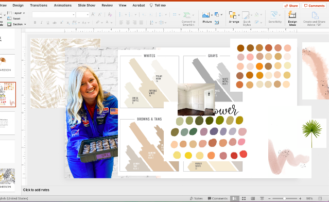Open the Transitions tab
The image size is (329, 202).
click(x=39, y=5)
